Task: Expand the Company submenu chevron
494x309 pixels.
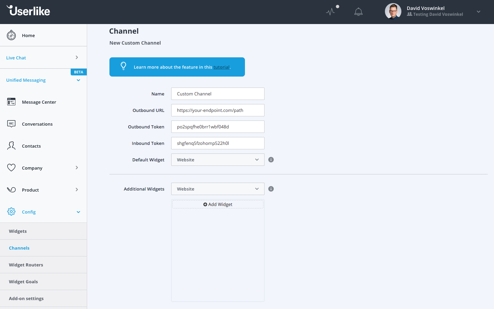Action: 77,168
